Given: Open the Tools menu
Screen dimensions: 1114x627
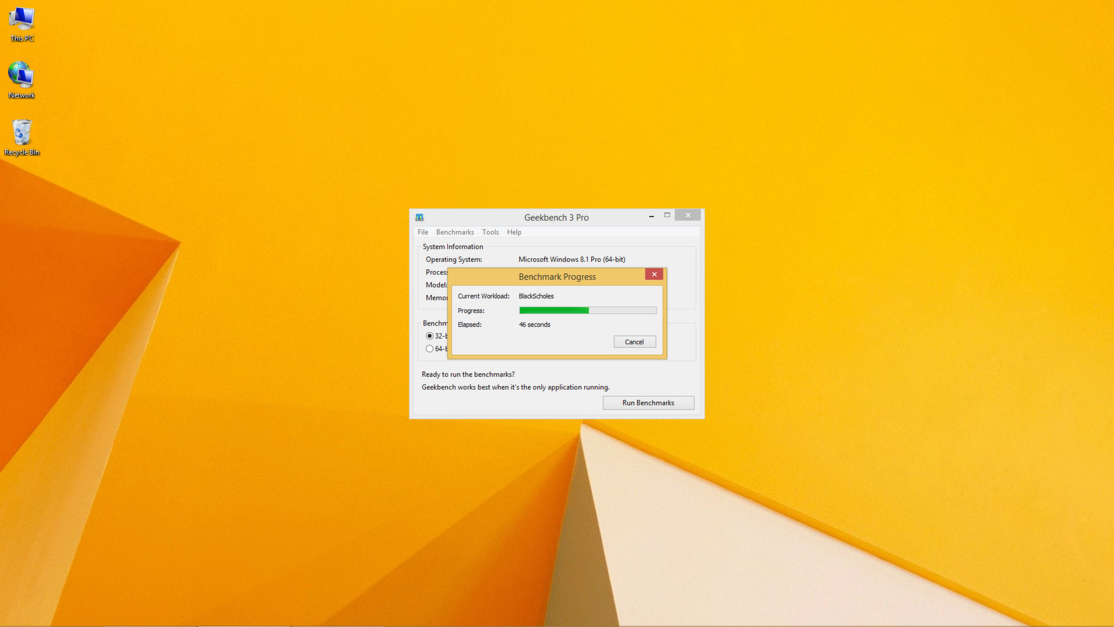Looking at the screenshot, I should (x=490, y=232).
